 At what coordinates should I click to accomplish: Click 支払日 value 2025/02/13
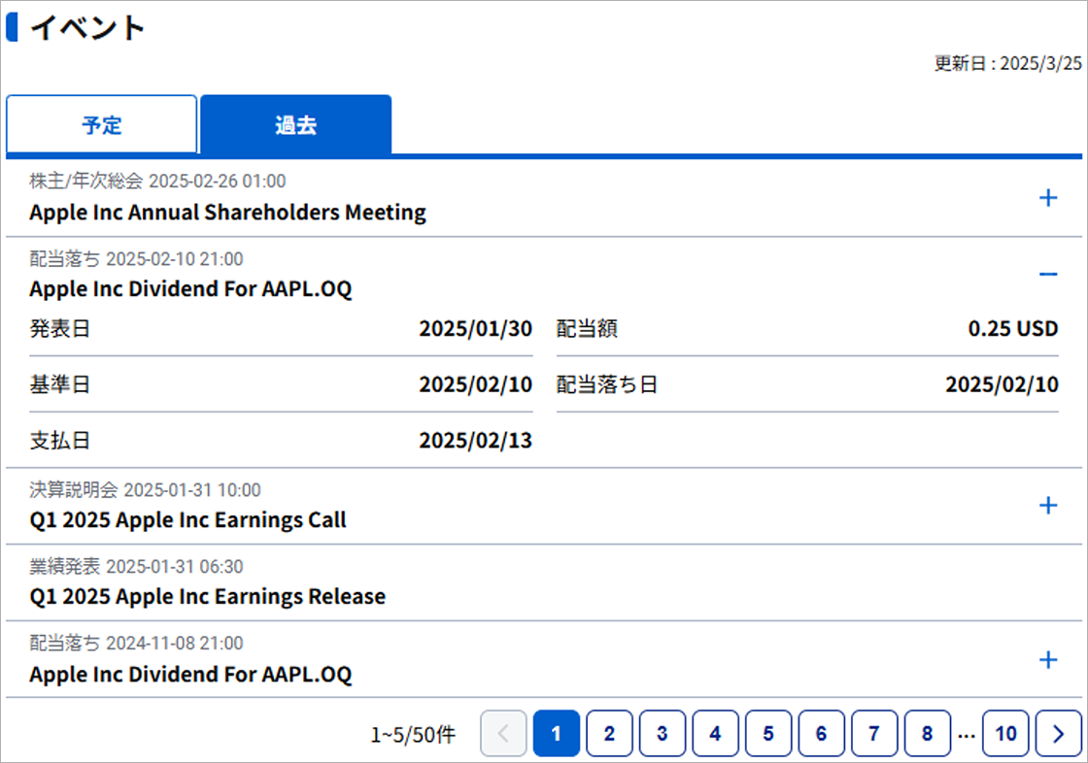(475, 440)
